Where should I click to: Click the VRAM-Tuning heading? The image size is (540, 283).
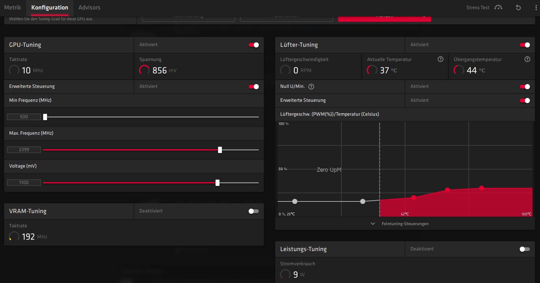[x=28, y=211]
